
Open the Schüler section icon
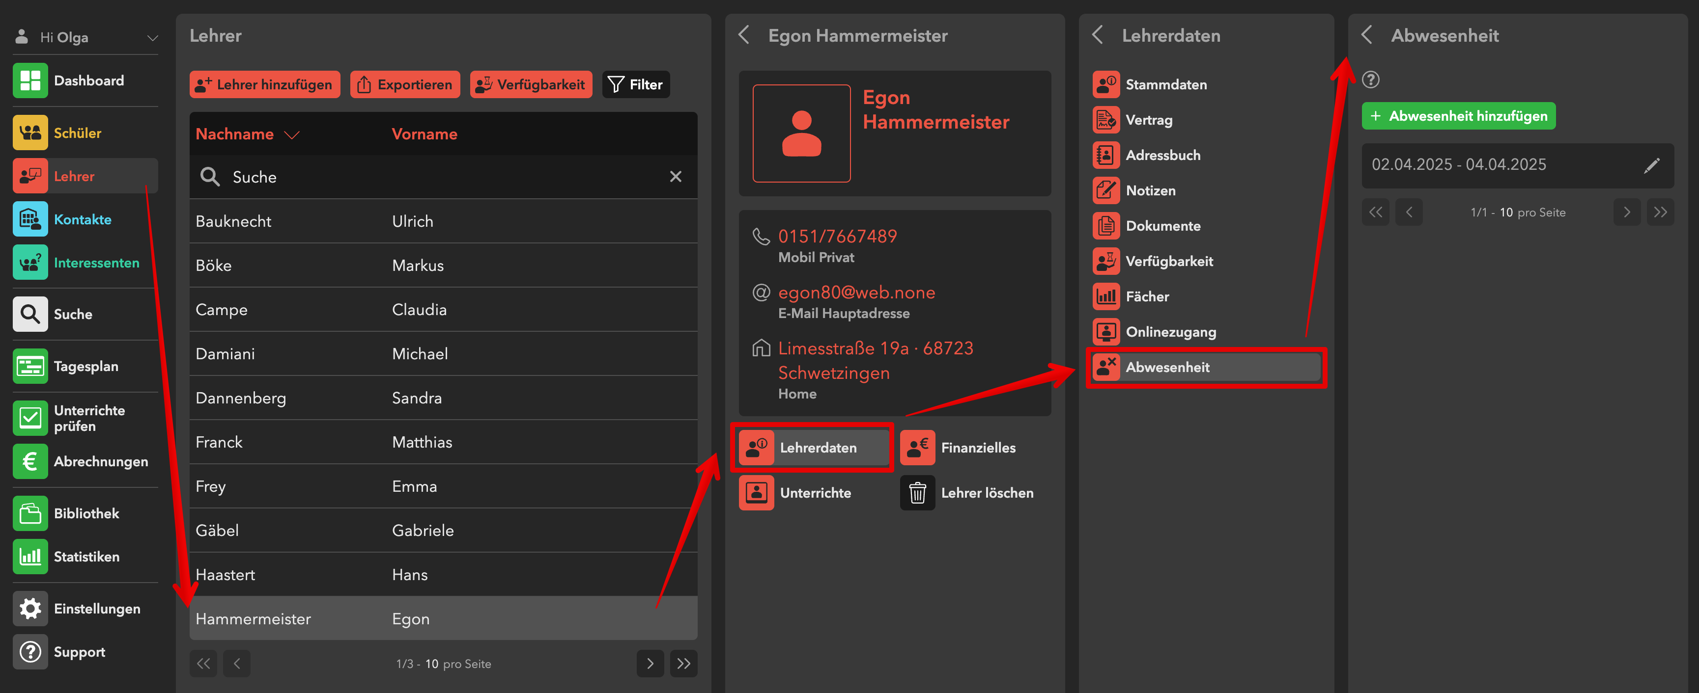click(x=29, y=133)
